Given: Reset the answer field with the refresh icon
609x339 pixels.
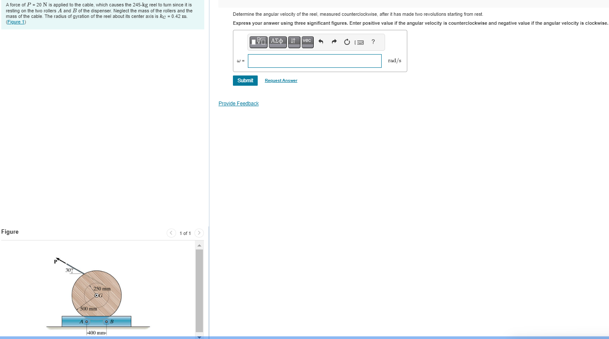Looking at the screenshot, I should point(346,42).
